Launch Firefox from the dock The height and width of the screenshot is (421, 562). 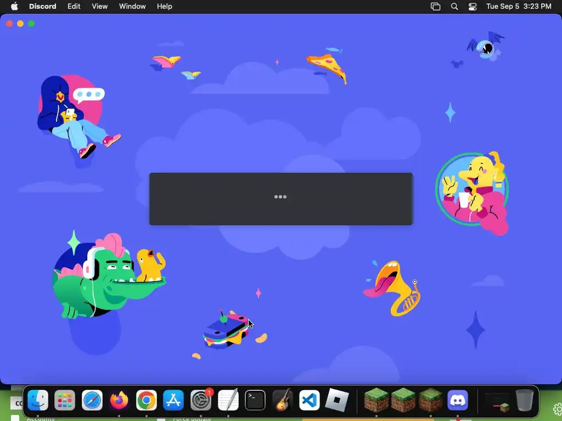[119, 400]
